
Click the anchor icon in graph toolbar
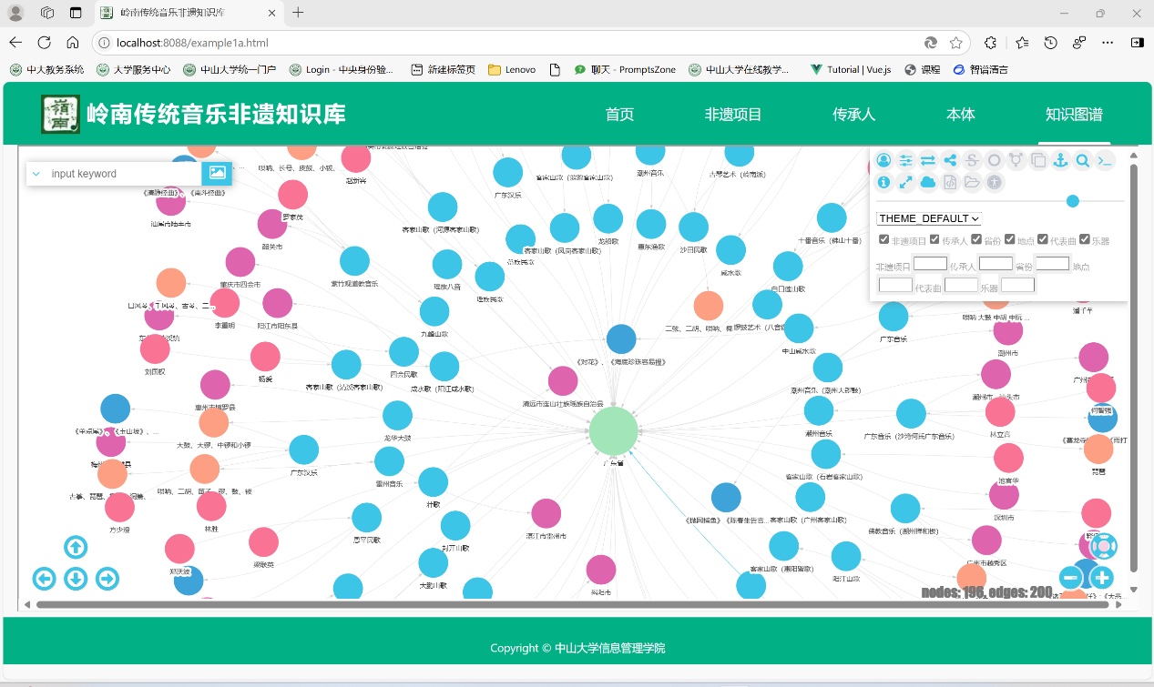tap(1060, 161)
